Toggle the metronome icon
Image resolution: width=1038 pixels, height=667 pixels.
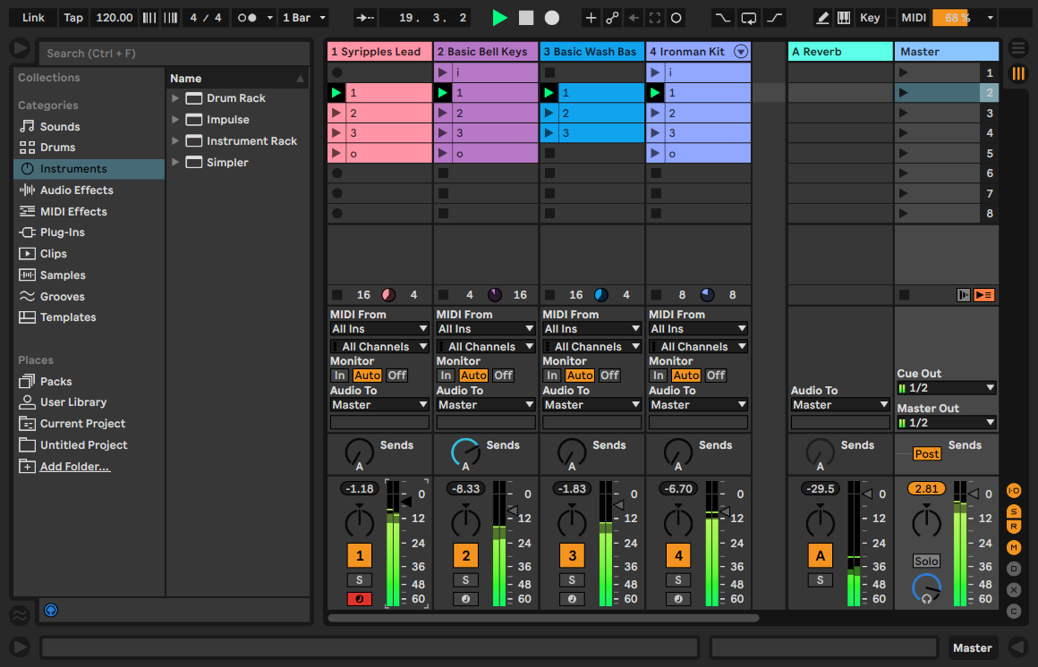(x=246, y=18)
